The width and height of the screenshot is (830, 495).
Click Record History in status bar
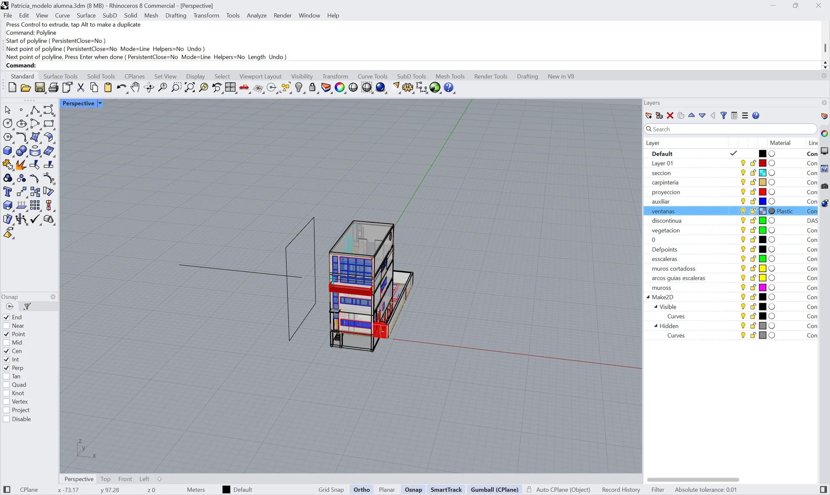click(x=621, y=490)
